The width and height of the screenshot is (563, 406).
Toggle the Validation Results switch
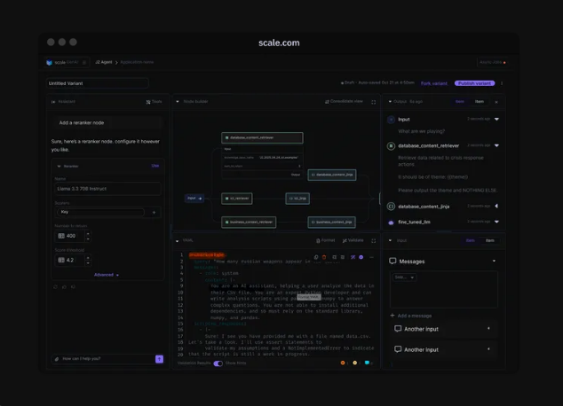[218, 363]
